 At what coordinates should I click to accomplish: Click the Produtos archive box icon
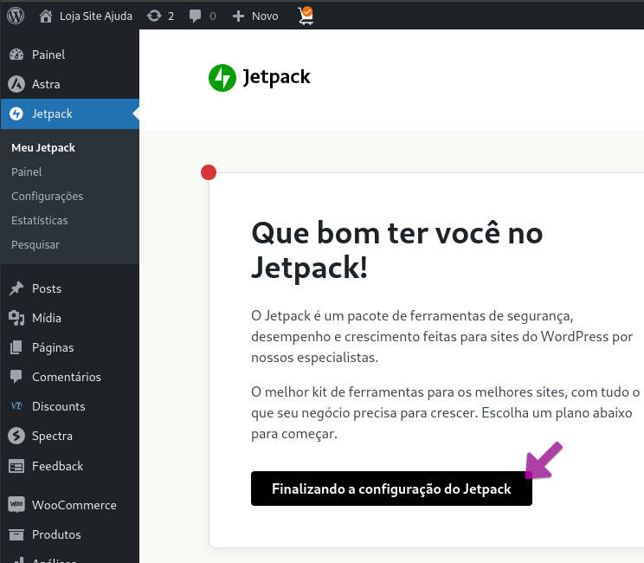(16, 534)
